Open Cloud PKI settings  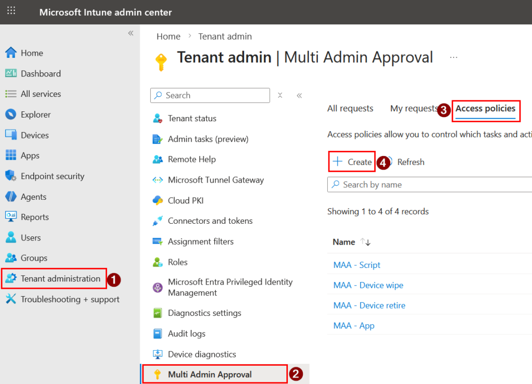click(x=185, y=200)
